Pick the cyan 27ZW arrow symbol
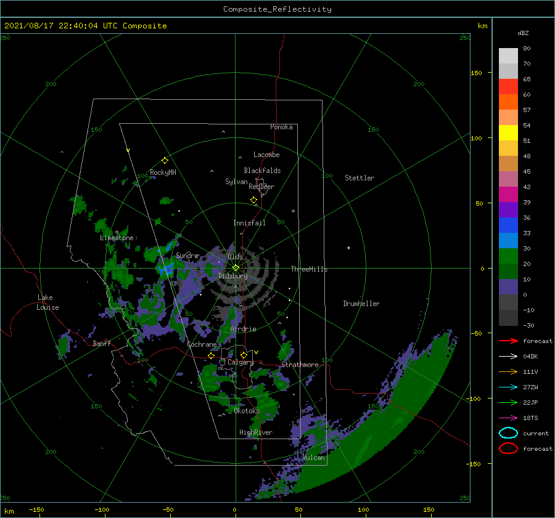The height and width of the screenshot is (518, 555). 508,387
